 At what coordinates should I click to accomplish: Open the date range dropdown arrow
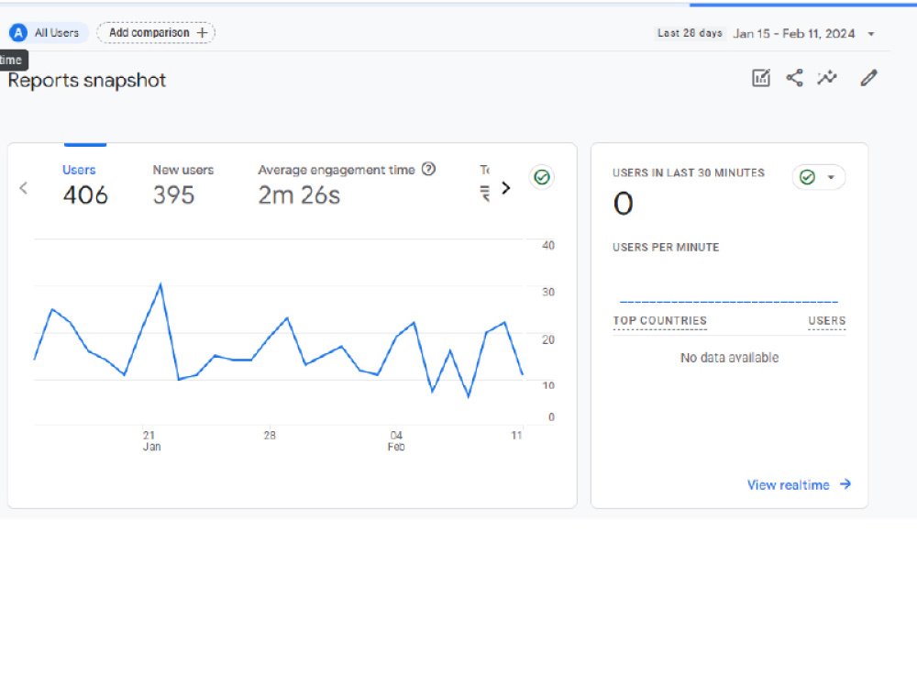(871, 34)
